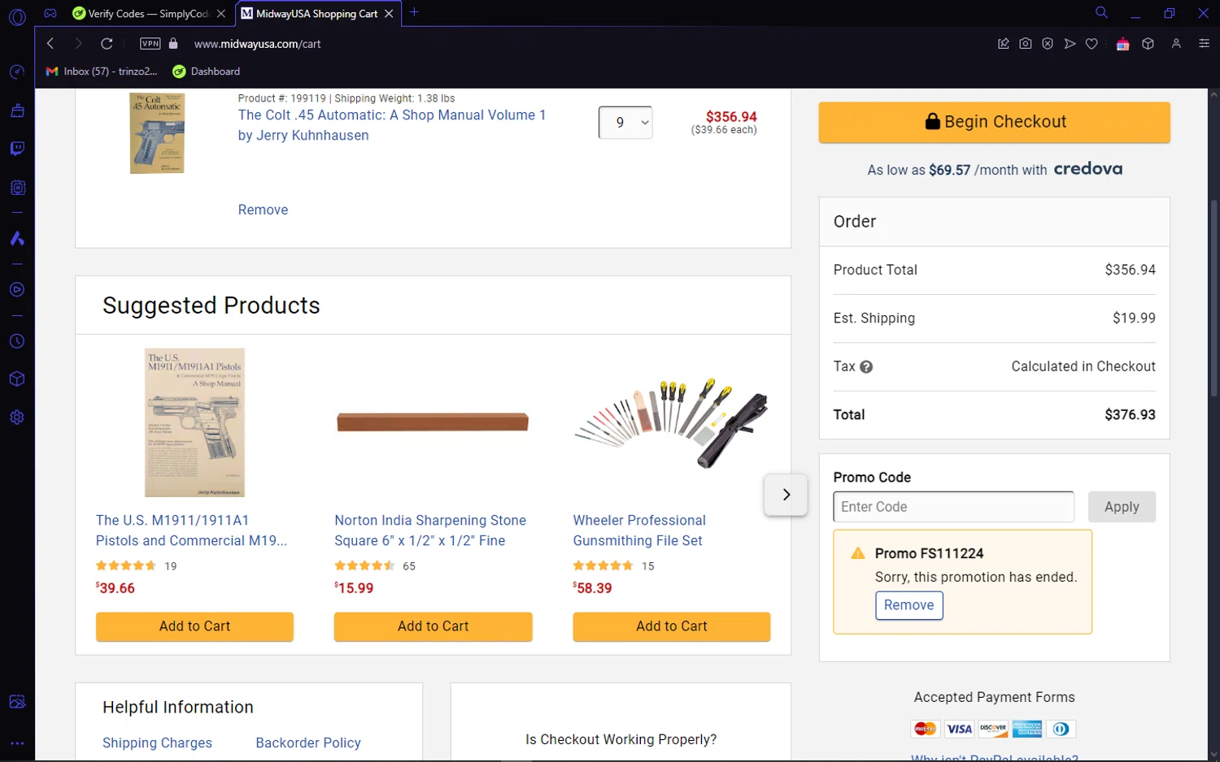This screenshot has height=762, width=1220.
Task: Open the ad blocker shield icon
Action: click(1048, 44)
